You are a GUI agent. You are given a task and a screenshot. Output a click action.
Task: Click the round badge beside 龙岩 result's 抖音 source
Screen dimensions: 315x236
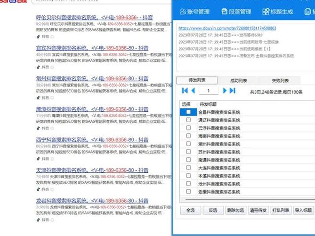point(52,220)
